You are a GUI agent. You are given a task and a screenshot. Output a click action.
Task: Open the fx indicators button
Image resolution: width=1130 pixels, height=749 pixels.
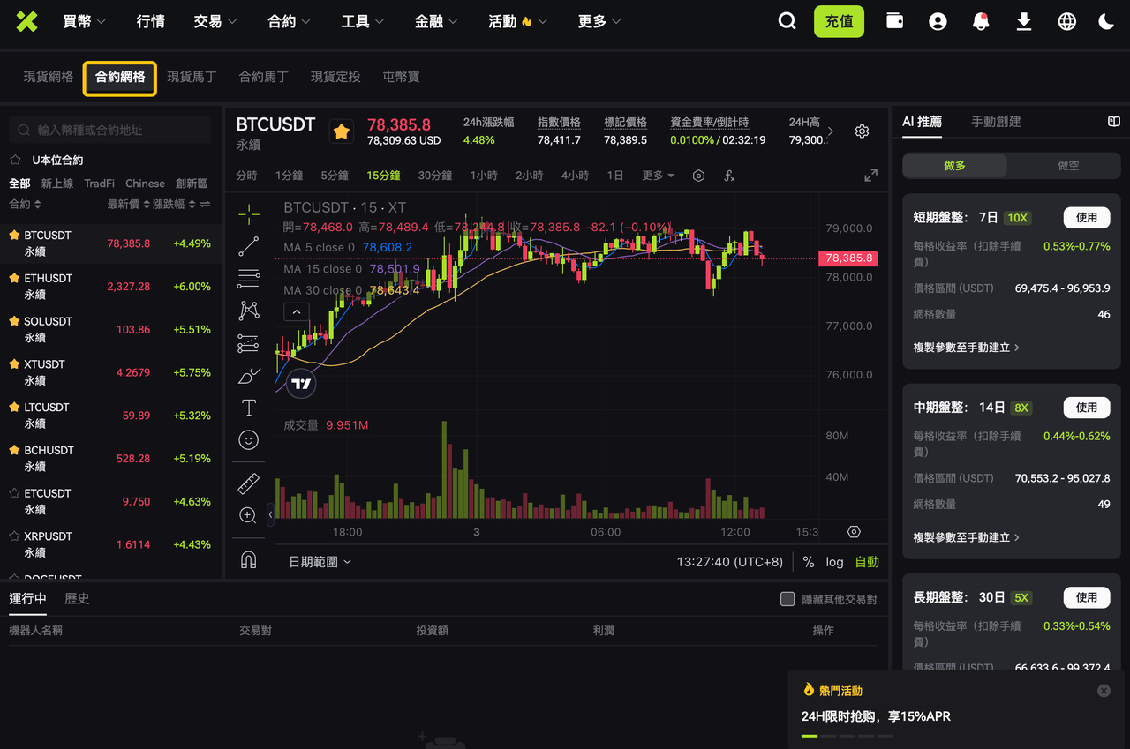[729, 176]
